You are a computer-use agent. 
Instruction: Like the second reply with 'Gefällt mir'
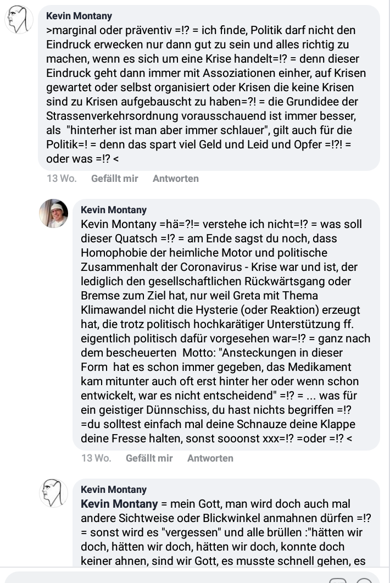pos(149,458)
